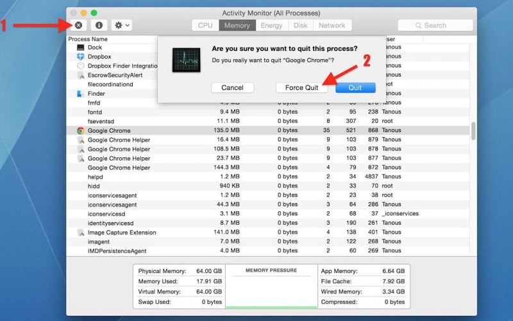Click the Dropbox Finder Integration icon

point(81,66)
